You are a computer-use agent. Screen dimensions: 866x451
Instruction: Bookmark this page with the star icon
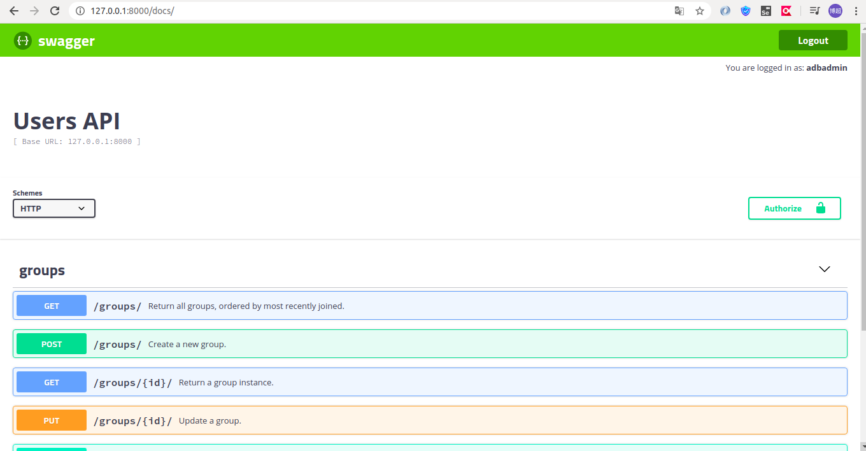700,11
